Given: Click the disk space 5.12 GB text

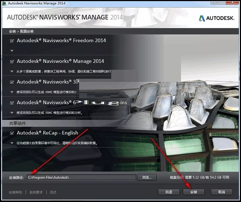Looking at the screenshot, I should point(200,177).
